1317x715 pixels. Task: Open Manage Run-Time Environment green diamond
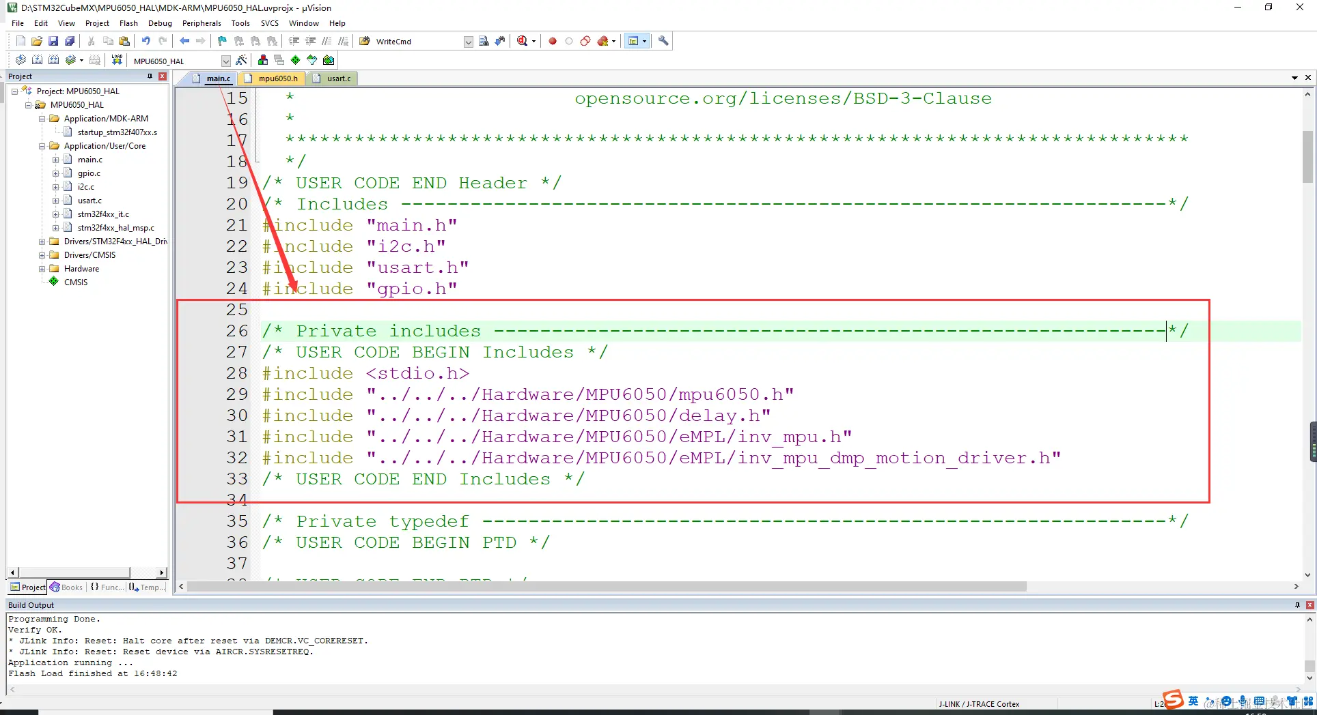[x=296, y=60]
